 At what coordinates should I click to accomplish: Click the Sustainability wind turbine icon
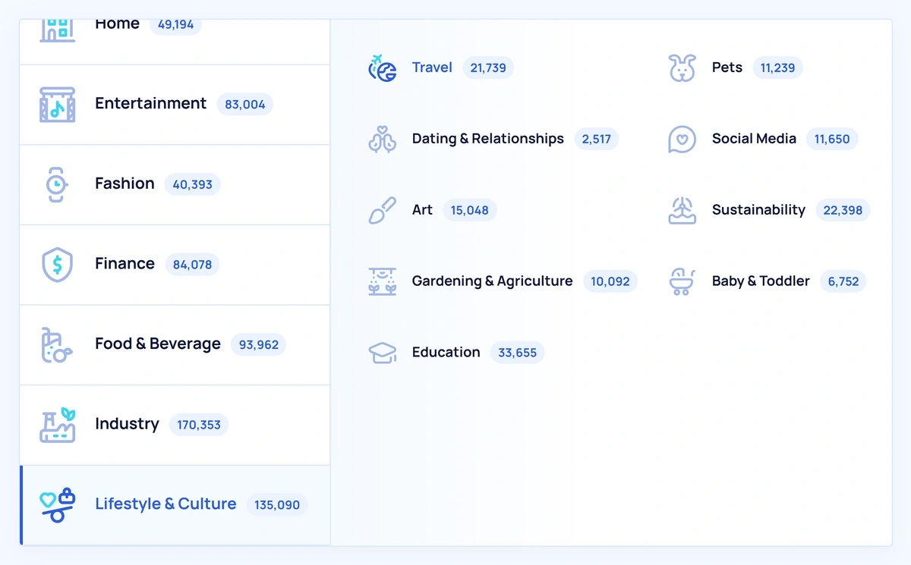tap(682, 211)
